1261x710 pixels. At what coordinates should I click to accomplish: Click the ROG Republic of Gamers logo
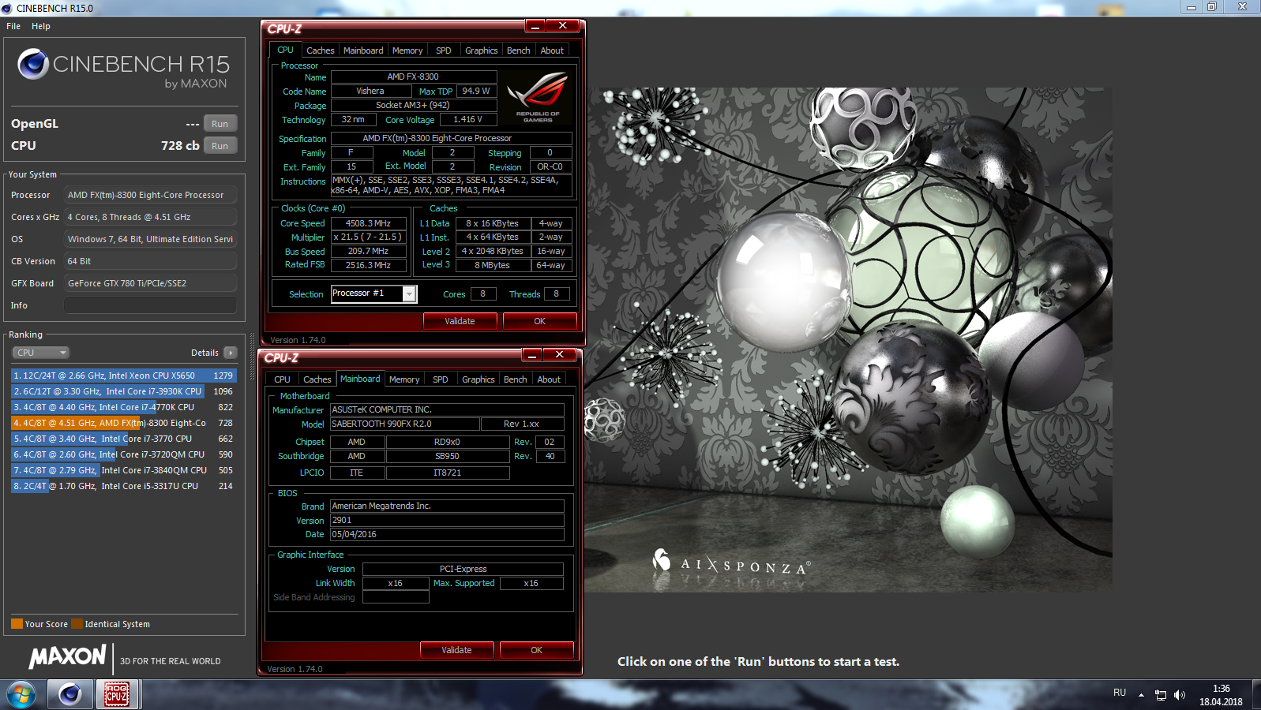coord(538,96)
